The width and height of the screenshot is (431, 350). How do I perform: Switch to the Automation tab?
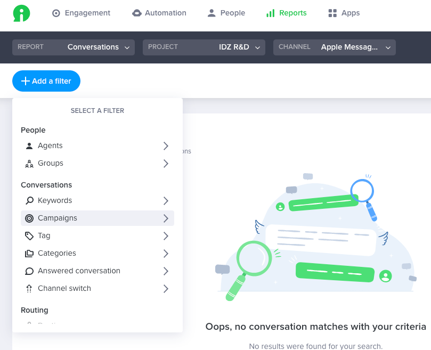tap(159, 13)
